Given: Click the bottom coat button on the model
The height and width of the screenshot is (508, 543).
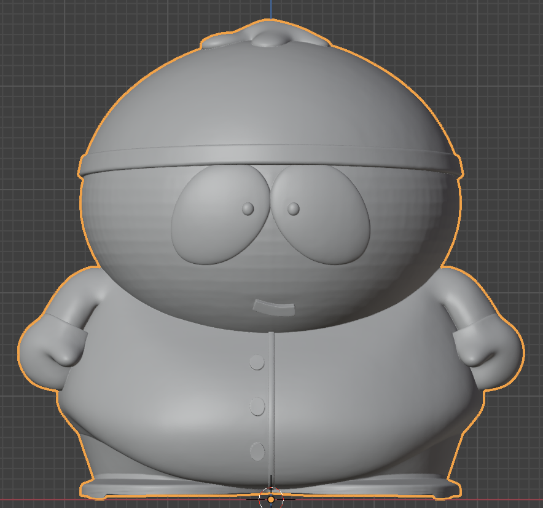Looking at the screenshot, I should (257, 451).
